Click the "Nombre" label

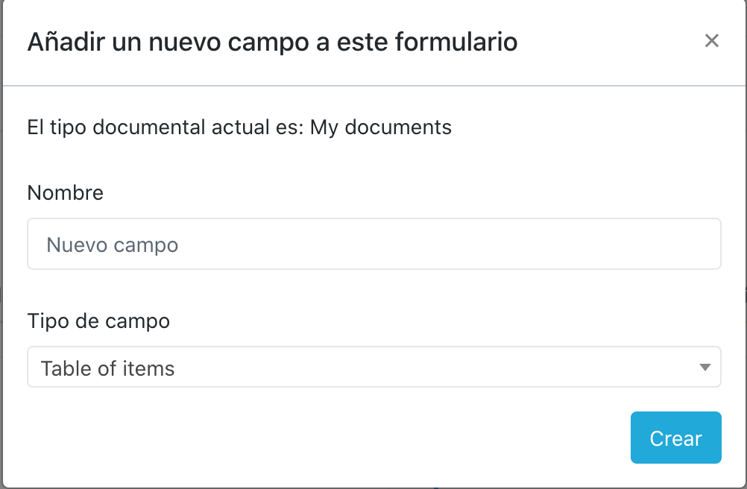click(65, 192)
